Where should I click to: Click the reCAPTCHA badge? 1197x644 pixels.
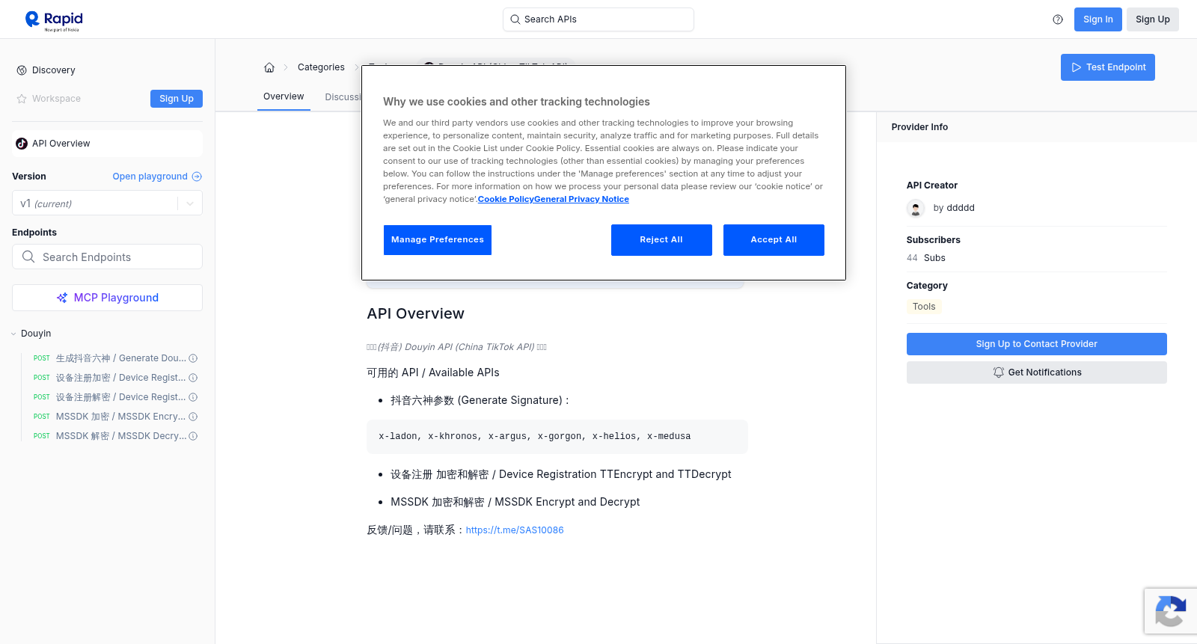[x=1171, y=611]
